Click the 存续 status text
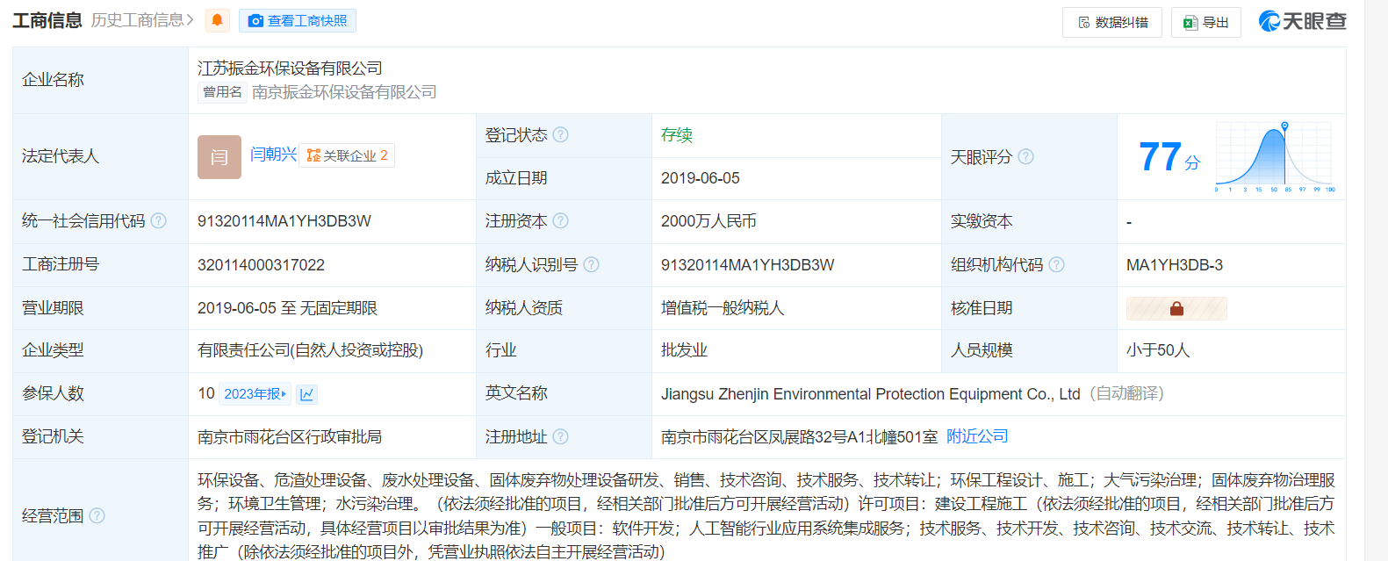Screen dimensions: 1388x561 [677, 135]
